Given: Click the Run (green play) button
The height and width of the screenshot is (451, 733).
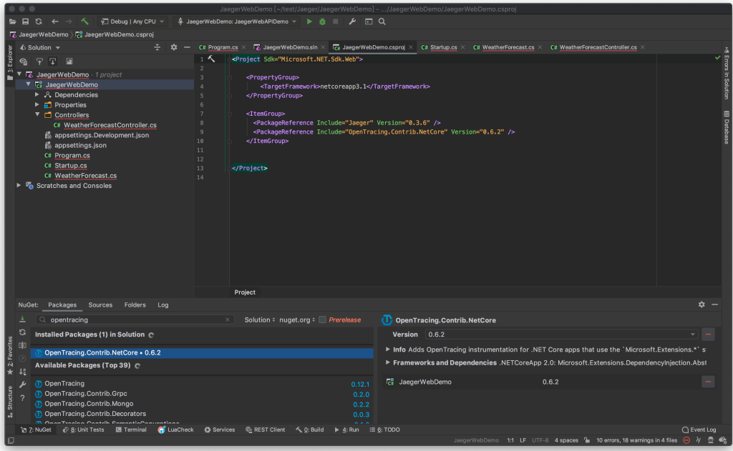Looking at the screenshot, I should (309, 21).
